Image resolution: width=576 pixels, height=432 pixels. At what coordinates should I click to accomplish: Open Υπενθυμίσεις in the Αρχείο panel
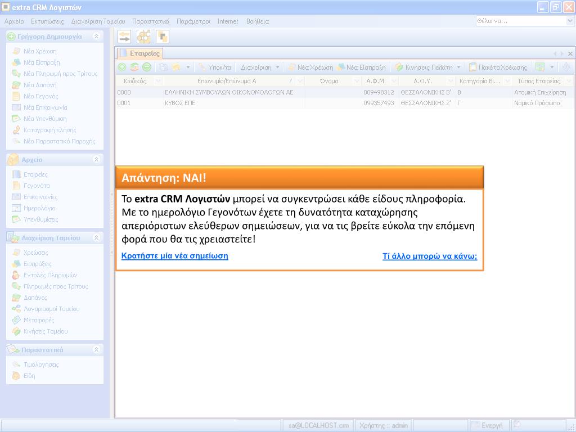[x=40, y=219]
